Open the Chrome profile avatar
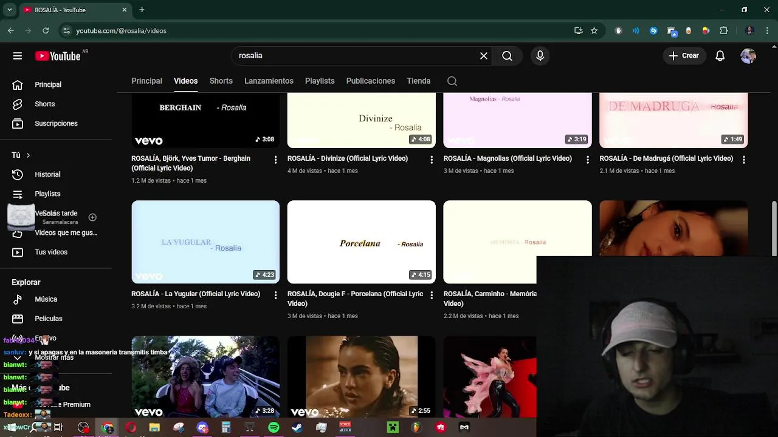Screen dimensions: 778x437 coord(749,30)
